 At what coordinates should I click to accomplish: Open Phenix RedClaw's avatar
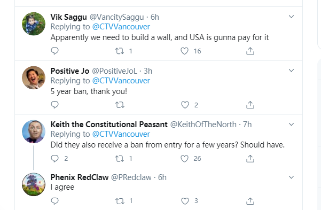[x=34, y=184]
